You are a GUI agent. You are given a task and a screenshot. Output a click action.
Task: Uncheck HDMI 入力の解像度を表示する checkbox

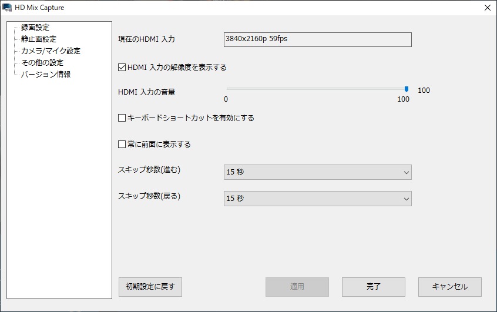pyautogui.click(x=122, y=68)
